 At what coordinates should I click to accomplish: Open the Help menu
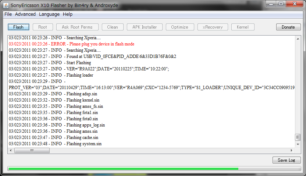tap(68, 14)
